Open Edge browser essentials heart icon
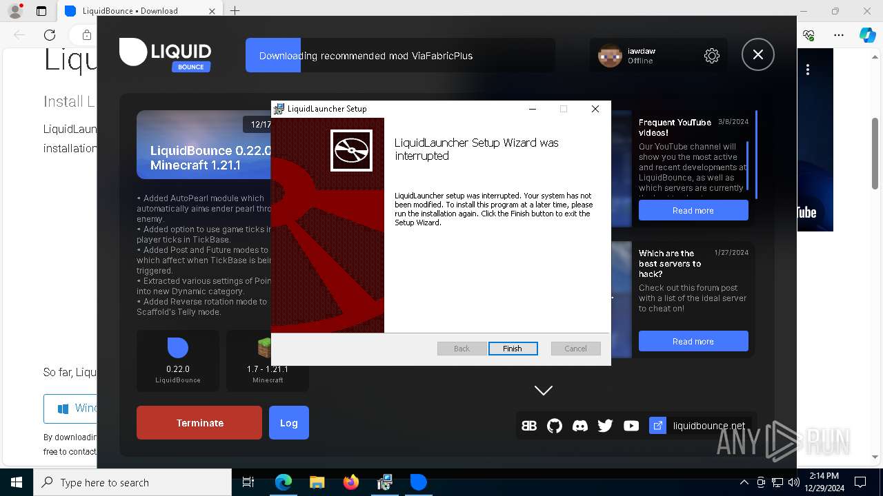 [x=808, y=35]
